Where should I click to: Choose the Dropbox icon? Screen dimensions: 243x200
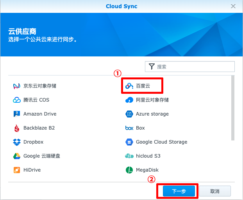tap(16, 142)
